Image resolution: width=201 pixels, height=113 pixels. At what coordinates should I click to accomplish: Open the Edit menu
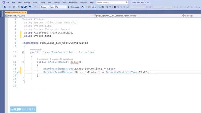[13, 3]
